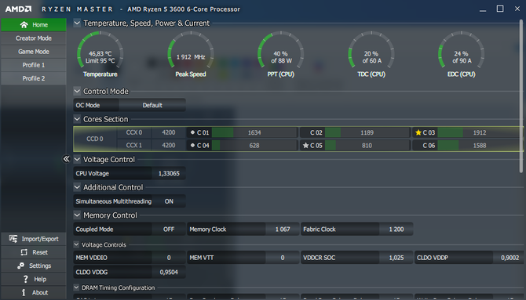Click the Home house icon in sidebar
The width and height of the screenshot is (526, 300).
pyautogui.click(x=24, y=25)
